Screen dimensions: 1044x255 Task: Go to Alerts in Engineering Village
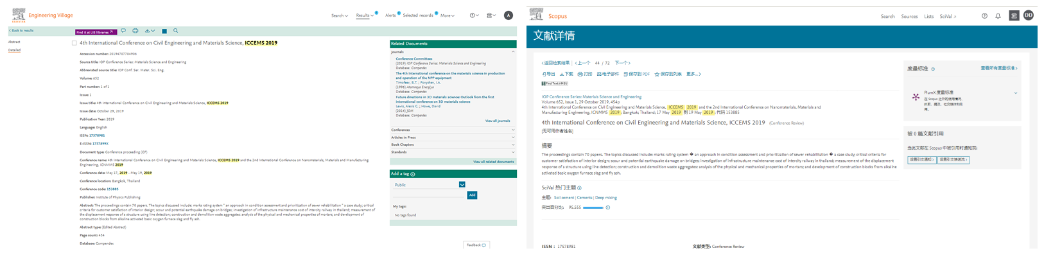click(x=390, y=15)
